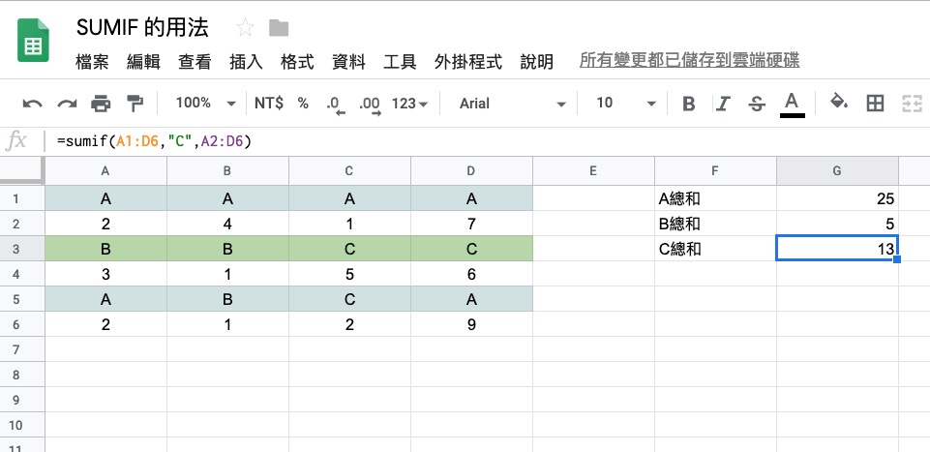Screen dimensions: 930x452
Task: Open the fill color paint bucket
Action: pyautogui.click(x=839, y=104)
